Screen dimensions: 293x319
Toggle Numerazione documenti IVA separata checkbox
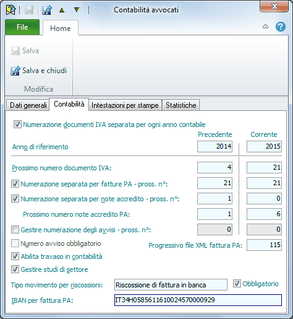(x=17, y=125)
